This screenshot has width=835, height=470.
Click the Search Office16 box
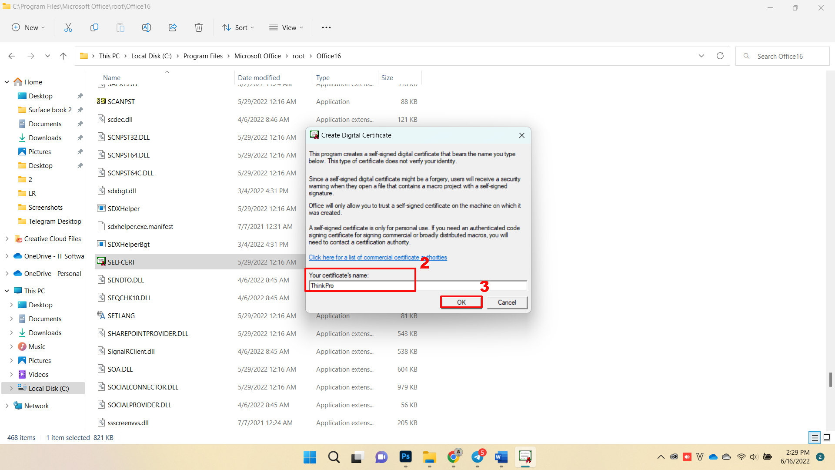[x=782, y=56]
